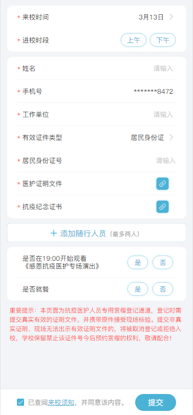Viewport: 193px width, 415px height.
Task: Select 是 for the 19:00 performance
Action: point(138,262)
